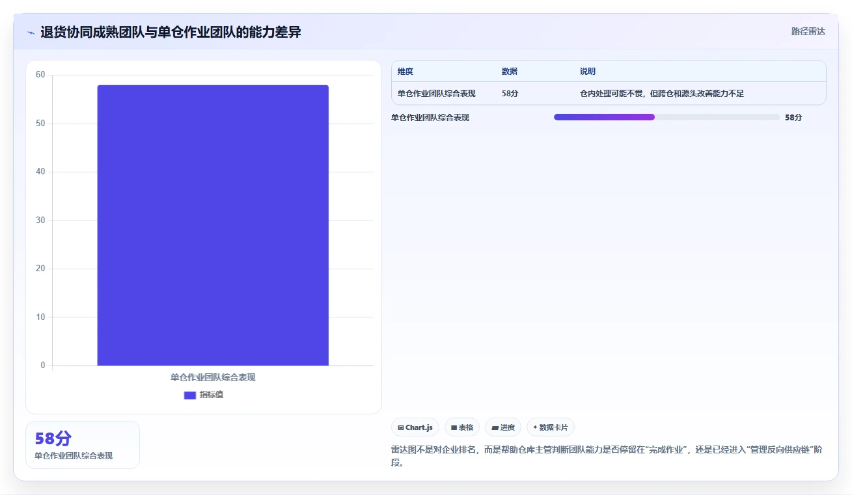Toggle the 指标值 legend item
The height and width of the screenshot is (495, 852).
click(x=204, y=395)
